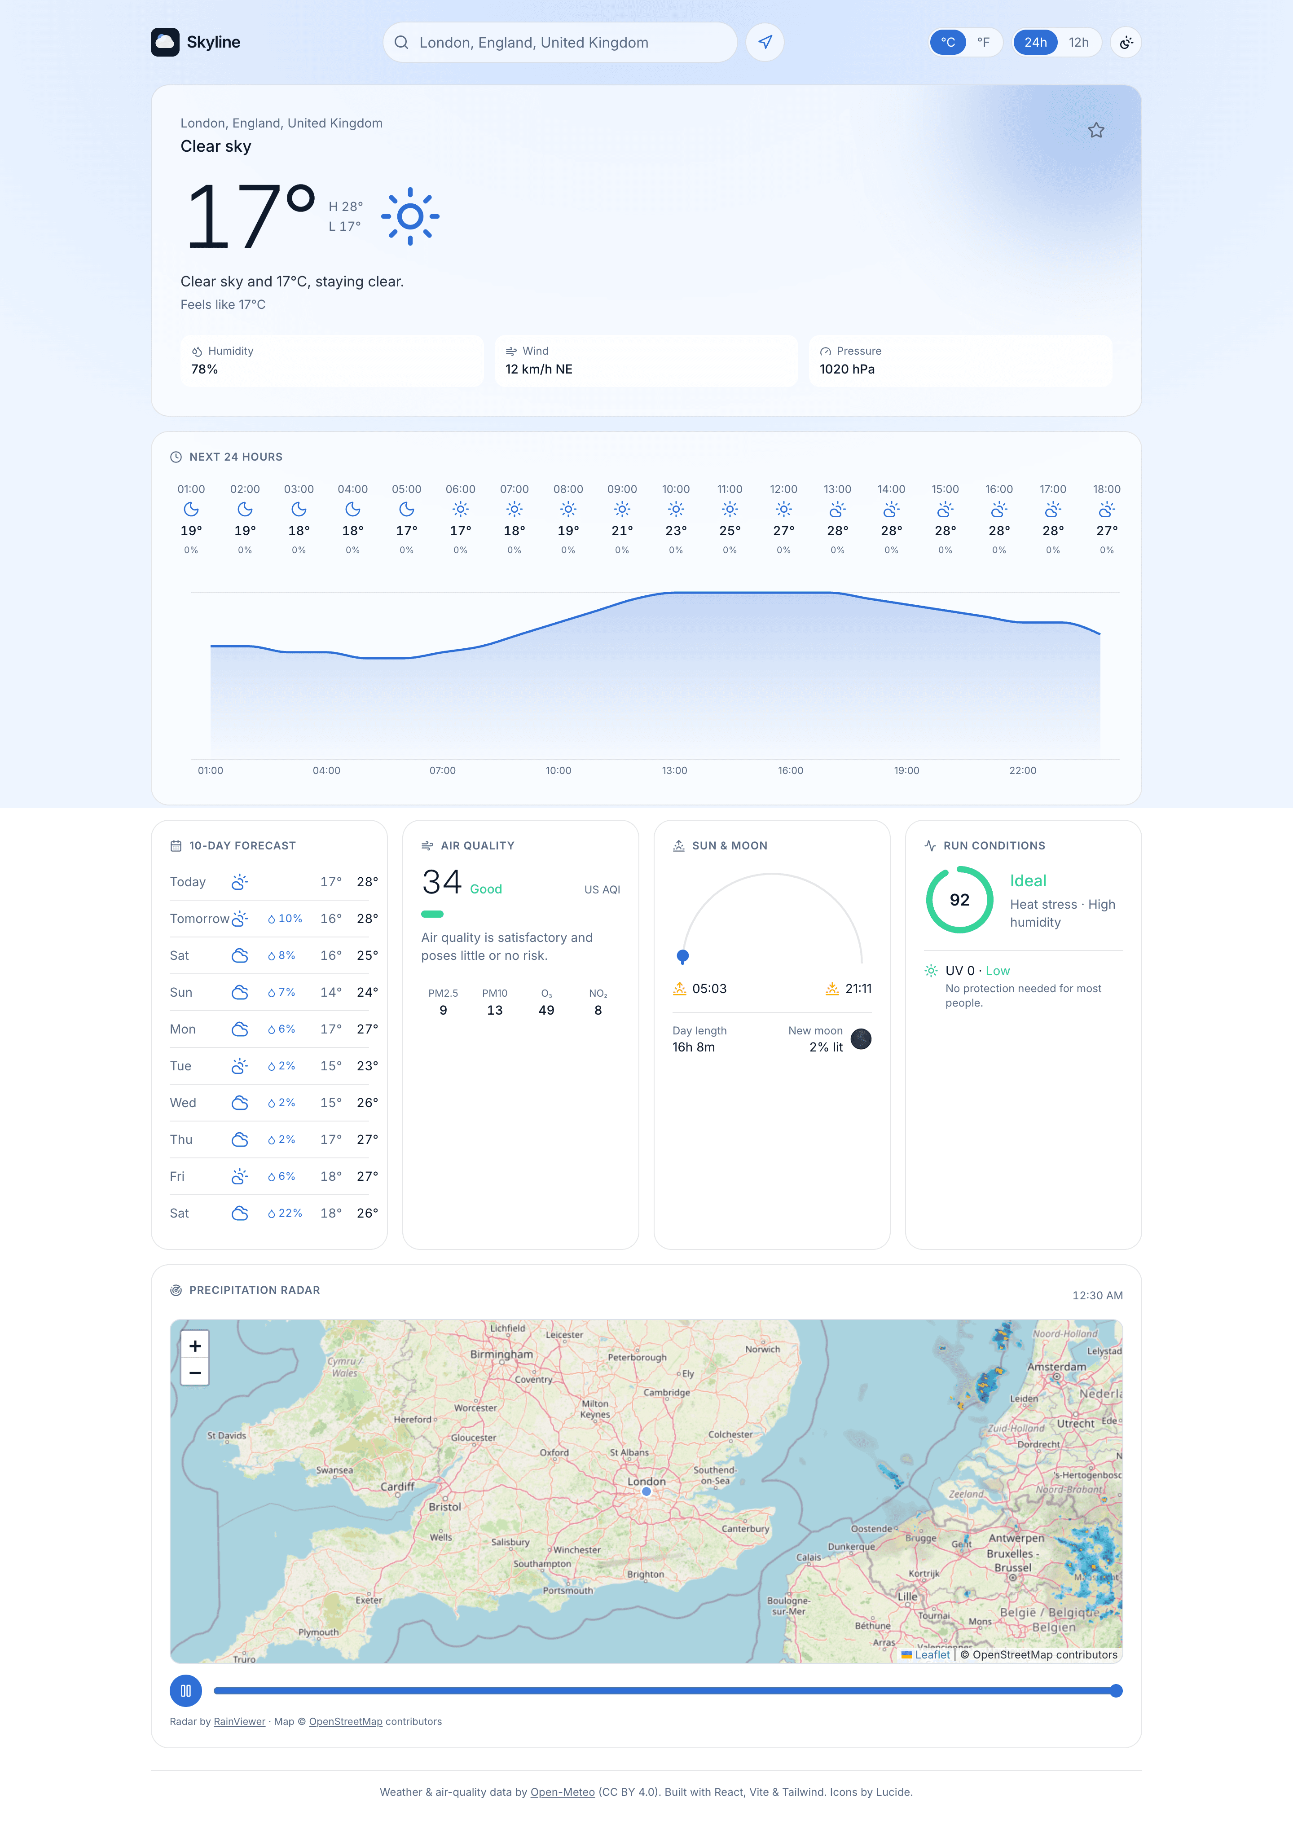Zoom out on the radar map
The width and height of the screenshot is (1293, 1821).
[x=195, y=1373]
